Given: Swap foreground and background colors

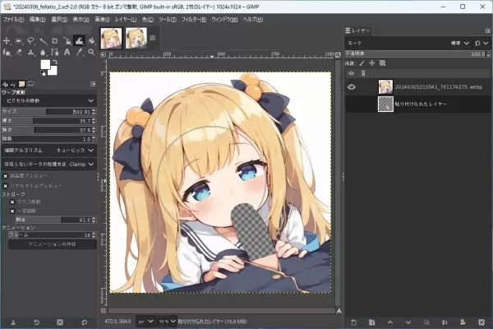Looking at the screenshot, I should 55,62.
